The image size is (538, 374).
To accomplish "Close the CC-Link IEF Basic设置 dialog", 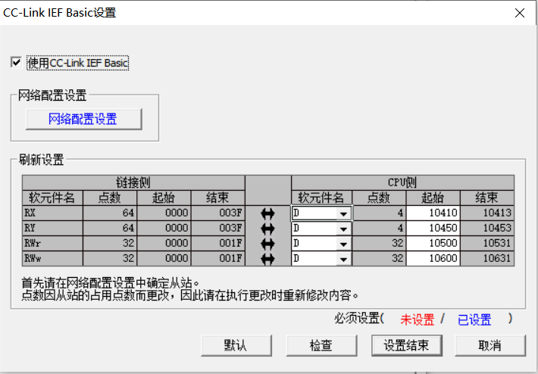I will click(520, 13).
